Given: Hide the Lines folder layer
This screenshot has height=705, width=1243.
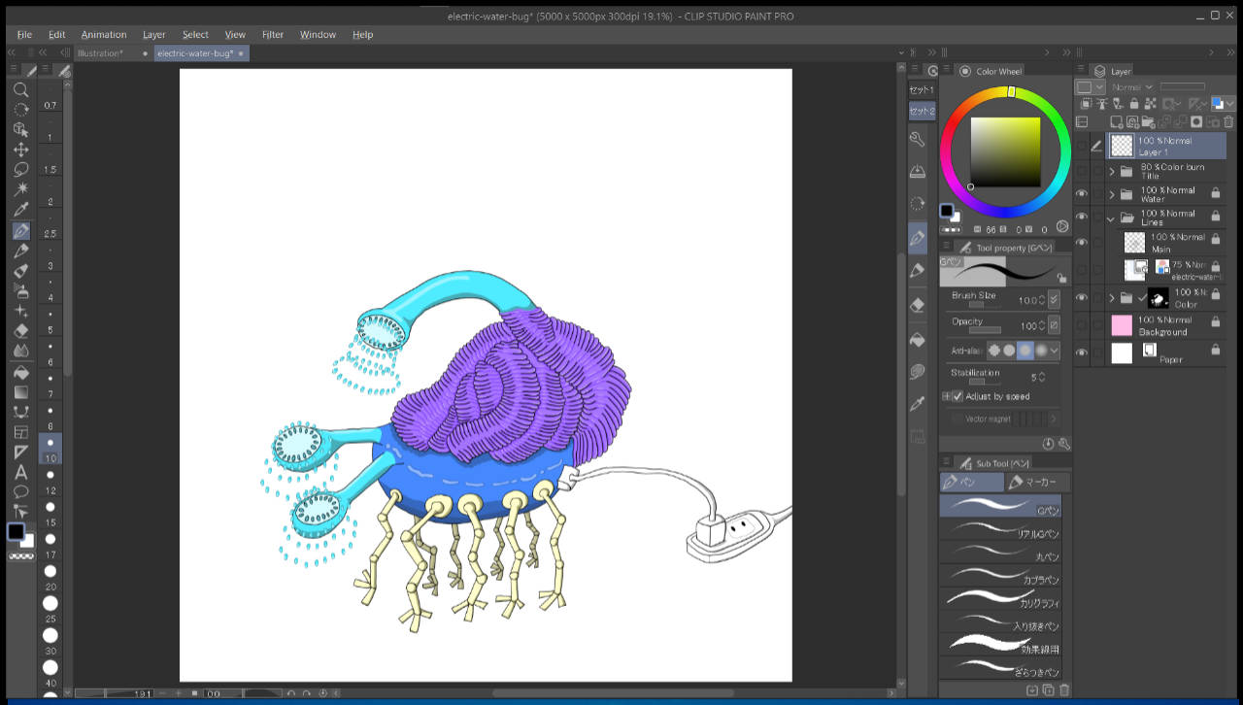Looking at the screenshot, I should pyautogui.click(x=1082, y=218).
